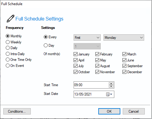Open the First occurrence dropdown
The width and height of the screenshot is (152, 119).
click(x=87, y=38)
